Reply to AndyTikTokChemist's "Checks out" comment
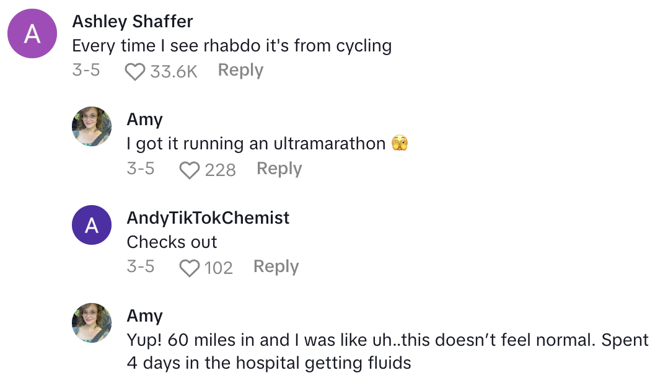The width and height of the screenshot is (668, 378). 276,266
